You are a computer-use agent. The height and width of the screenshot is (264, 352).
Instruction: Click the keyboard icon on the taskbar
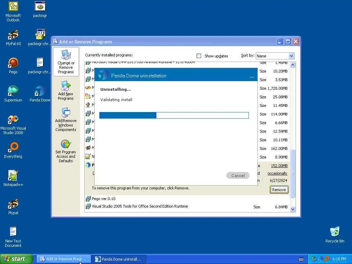coord(301,259)
